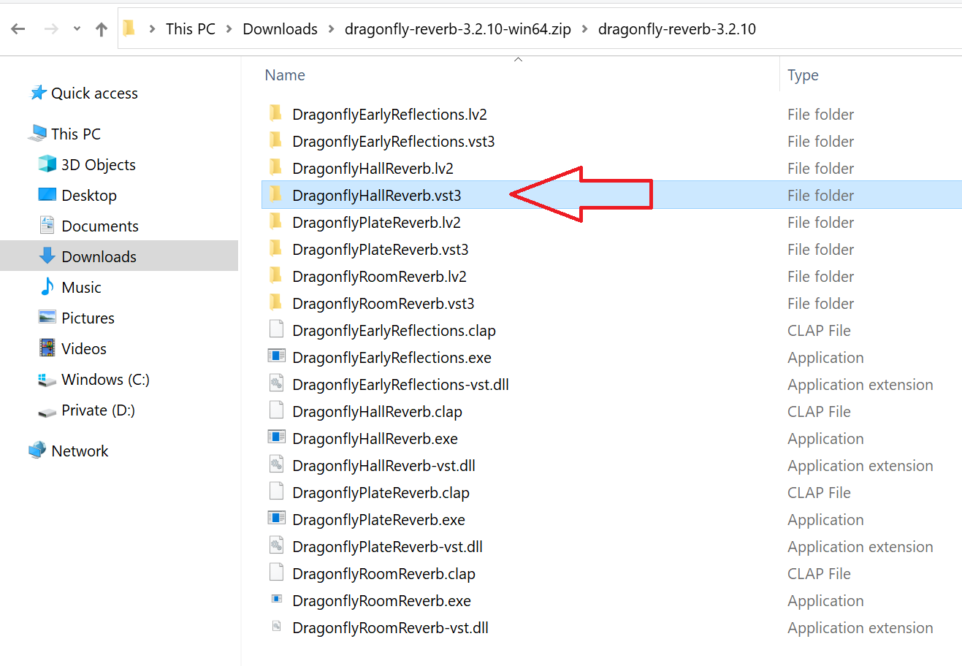Viewport: 962px width, 666px height.
Task: Click the DragonflyHallReverb.exe application icon
Action: pyautogui.click(x=276, y=438)
